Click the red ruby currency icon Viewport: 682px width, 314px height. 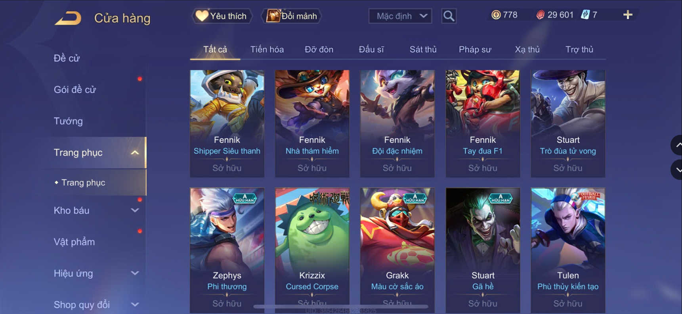[x=540, y=15]
